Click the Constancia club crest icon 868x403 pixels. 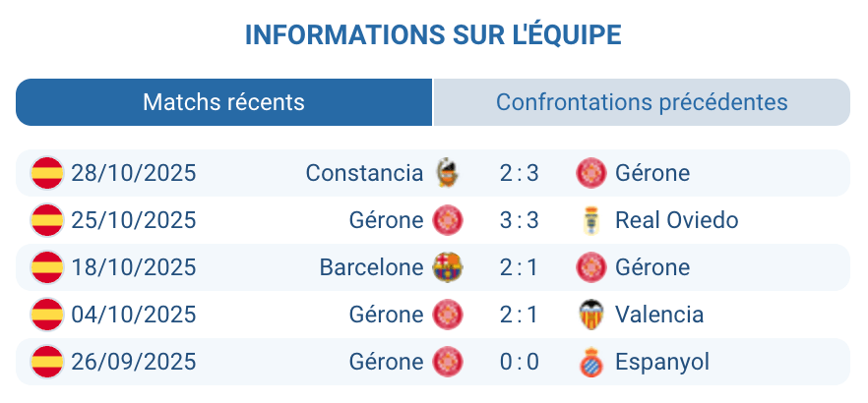[x=447, y=173]
